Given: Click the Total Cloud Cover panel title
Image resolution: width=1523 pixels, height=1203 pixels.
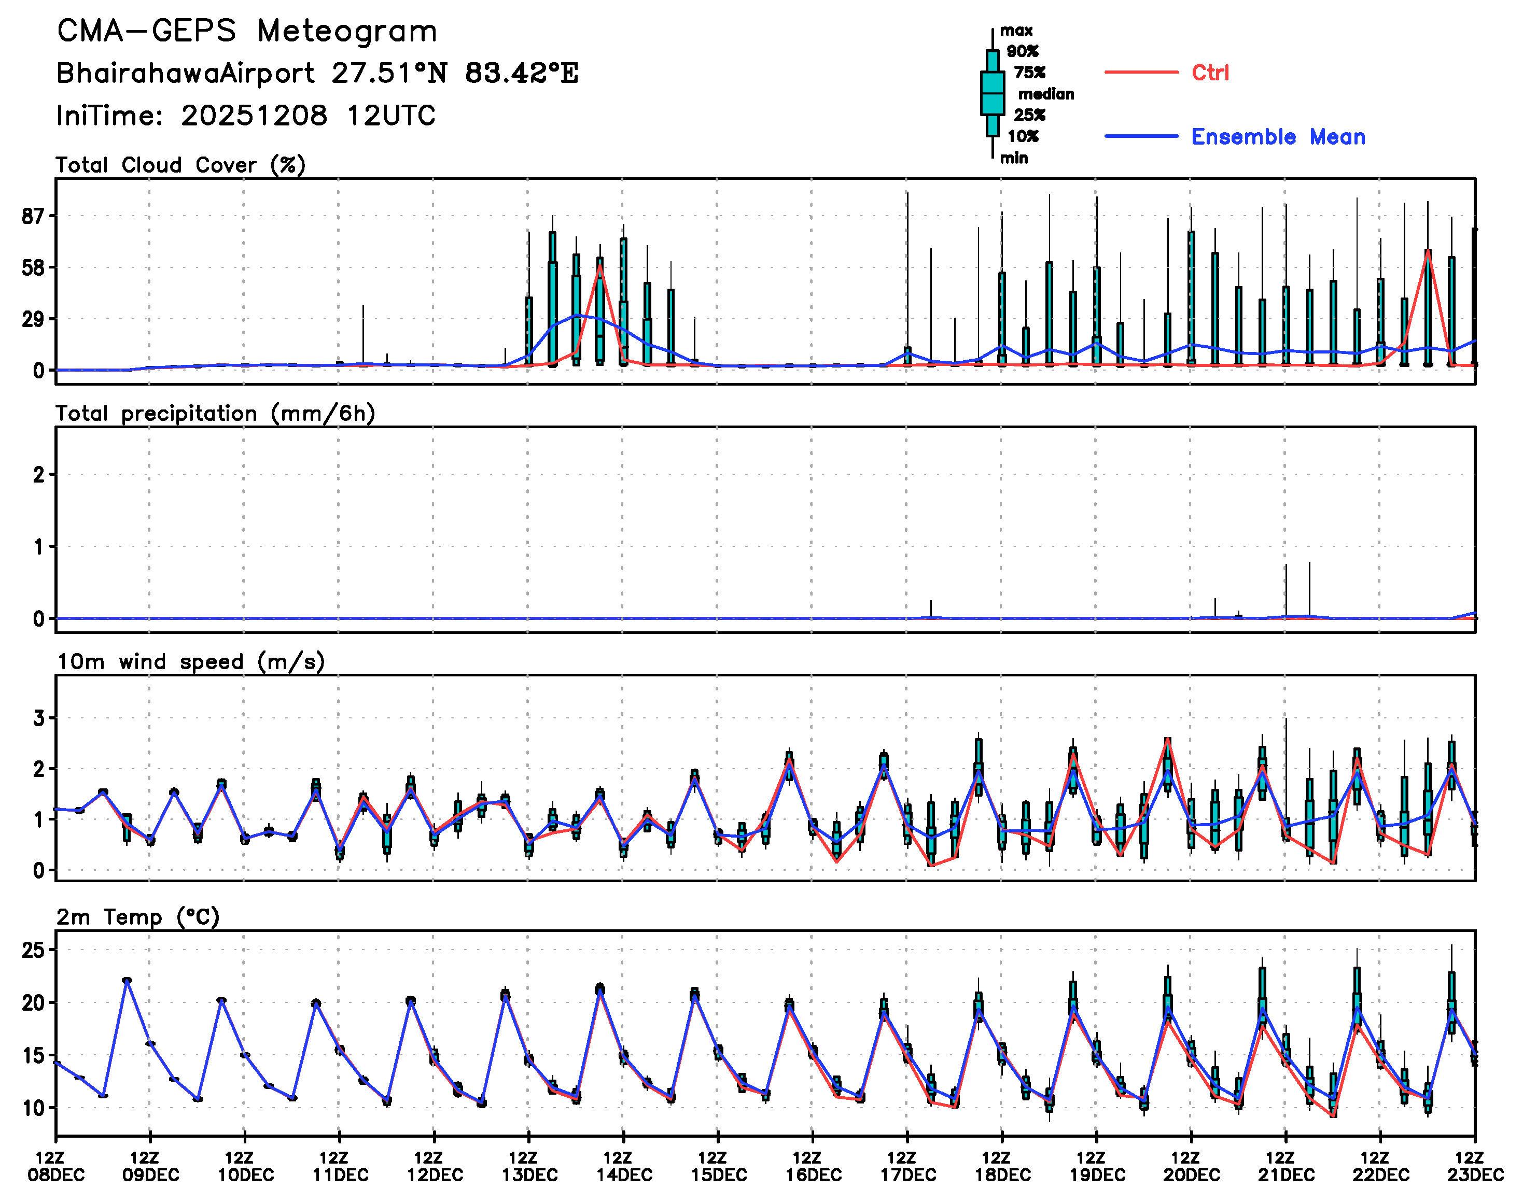Looking at the screenshot, I should click(x=180, y=165).
